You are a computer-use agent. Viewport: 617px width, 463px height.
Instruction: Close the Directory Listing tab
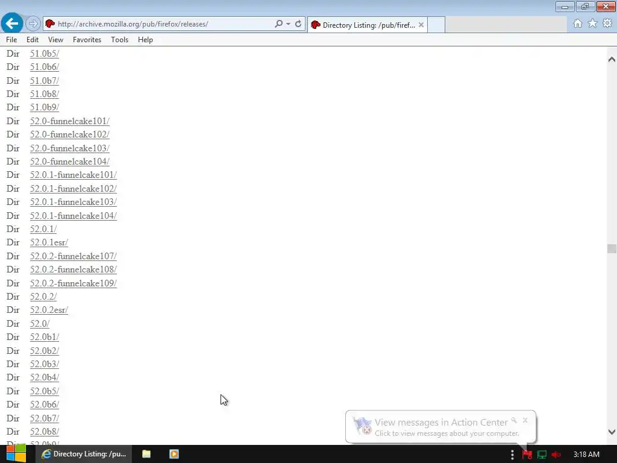pyautogui.click(x=421, y=25)
